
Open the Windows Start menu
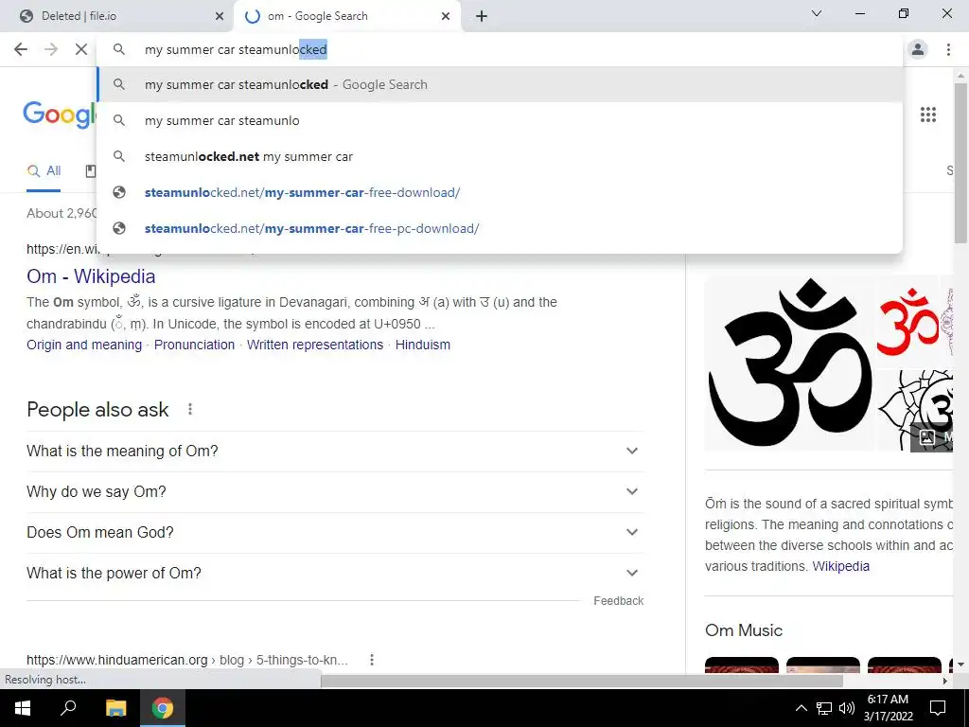point(22,708)
